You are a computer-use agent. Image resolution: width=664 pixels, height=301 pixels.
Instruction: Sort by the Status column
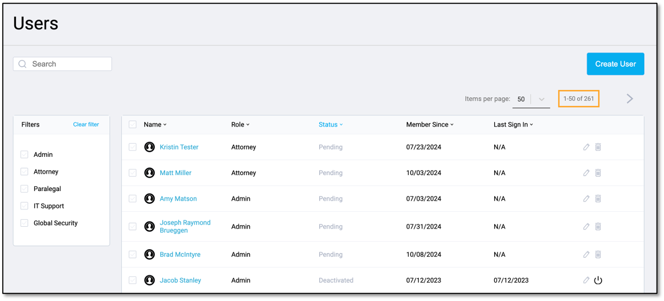pyautogui.click(x=331, y=124)
